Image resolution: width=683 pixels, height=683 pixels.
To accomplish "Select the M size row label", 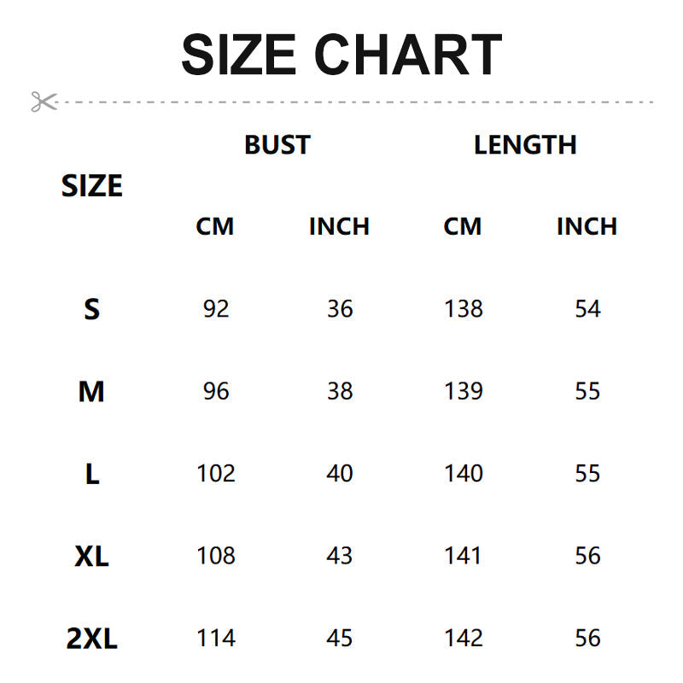I will point(91,392).
